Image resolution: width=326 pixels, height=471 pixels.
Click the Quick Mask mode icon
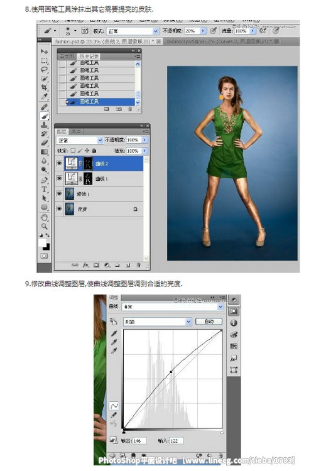coord(44,256)
